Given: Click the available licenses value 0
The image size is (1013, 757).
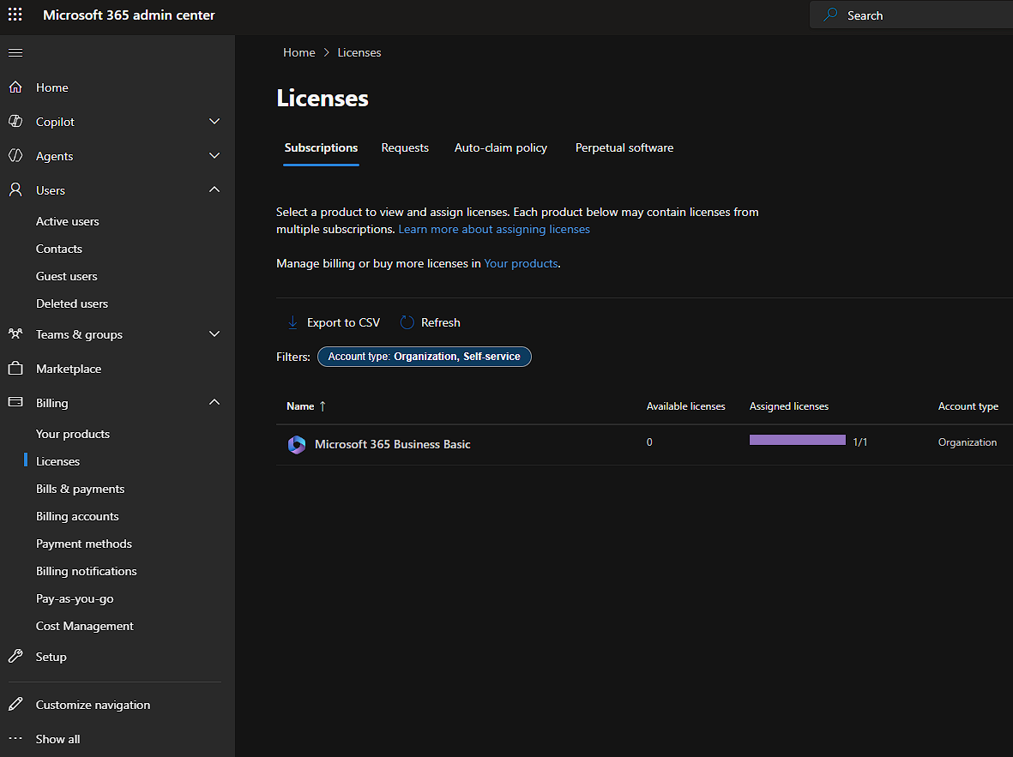Looking at the screenshot, I should [649, 442].
